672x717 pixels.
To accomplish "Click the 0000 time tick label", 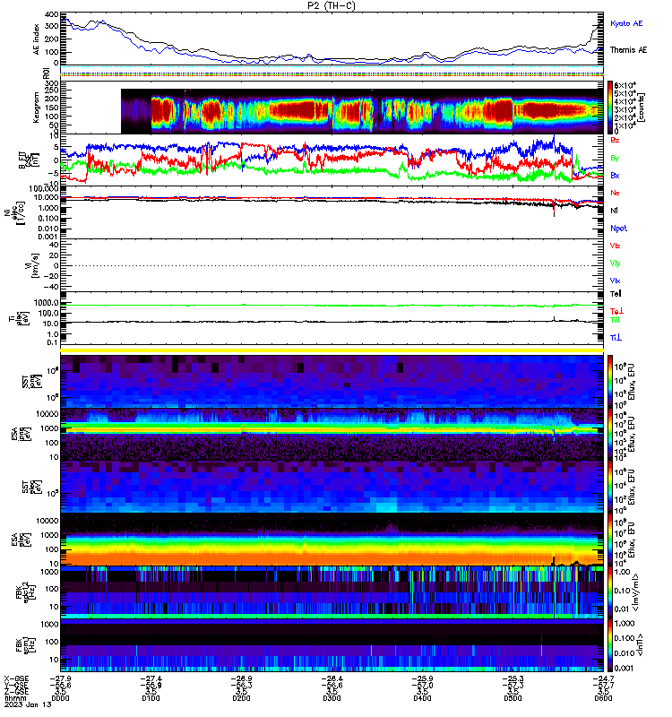I will tap(60, 698).
